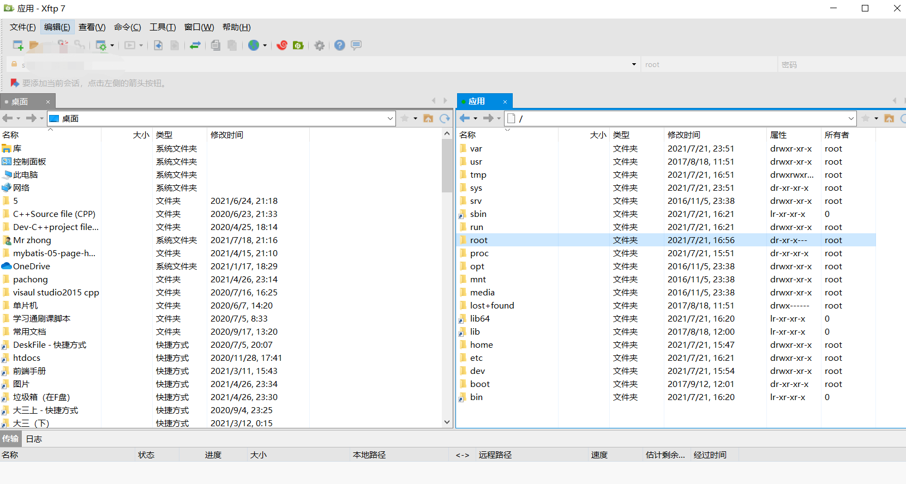Go back in the local 桌面 pane
The width and height of the screenshot is (906, 484).
(x=8, y=118)
